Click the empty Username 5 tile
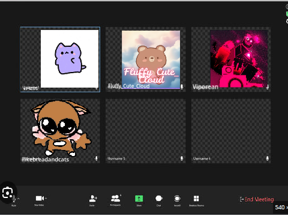 click(x=146, y=131)
